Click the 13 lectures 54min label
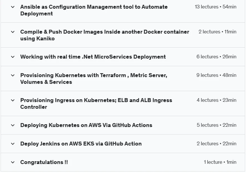This screenshot has width=246, height=173. pyautogui.click(x=216, y=7)
